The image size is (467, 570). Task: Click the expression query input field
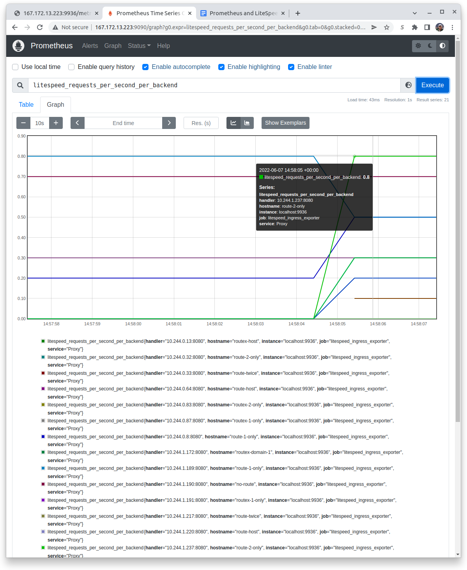214,85
